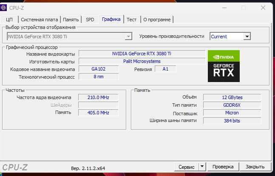This screenshot has height=176, width=275.
Task: Click the CPU-Z app icon in title bar
Action: click(3, 8)
